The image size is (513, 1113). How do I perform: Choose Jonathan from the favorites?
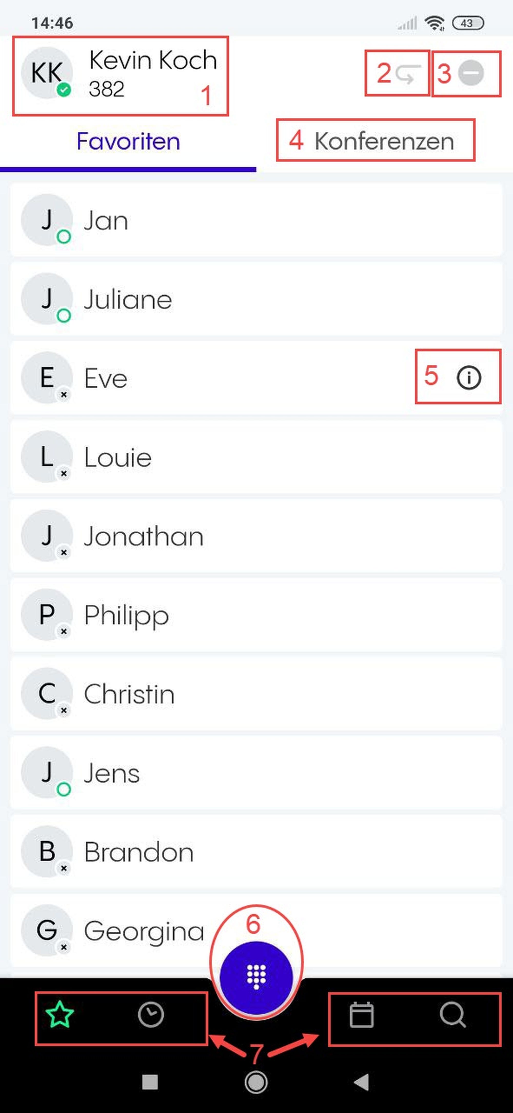[256, 536]
